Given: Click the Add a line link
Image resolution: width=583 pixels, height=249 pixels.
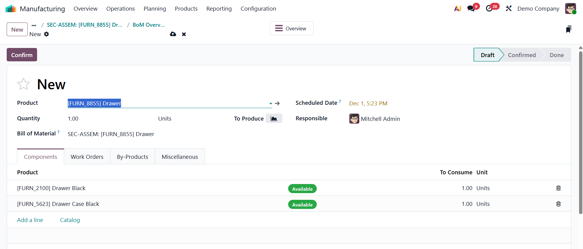Looking at the screenshot, I should click(30, 220).
